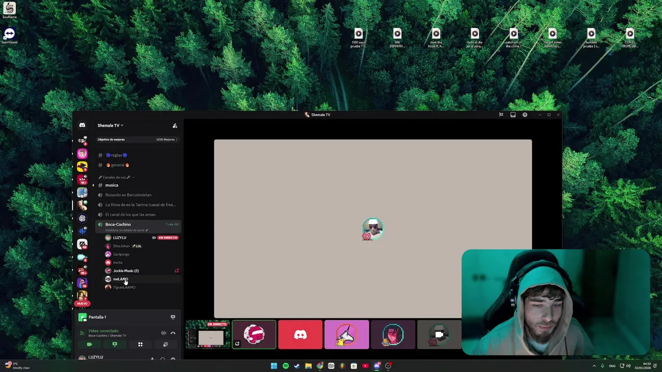Viewport: 662px width, 372px height.
Task: Toggle microphone mute in user panel
Action: pos(152,359)
